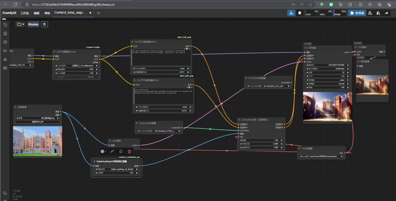Toggle collapse dot on K采样器 node
The height and width of the screenshot is (201, 396).
point(305,48)
